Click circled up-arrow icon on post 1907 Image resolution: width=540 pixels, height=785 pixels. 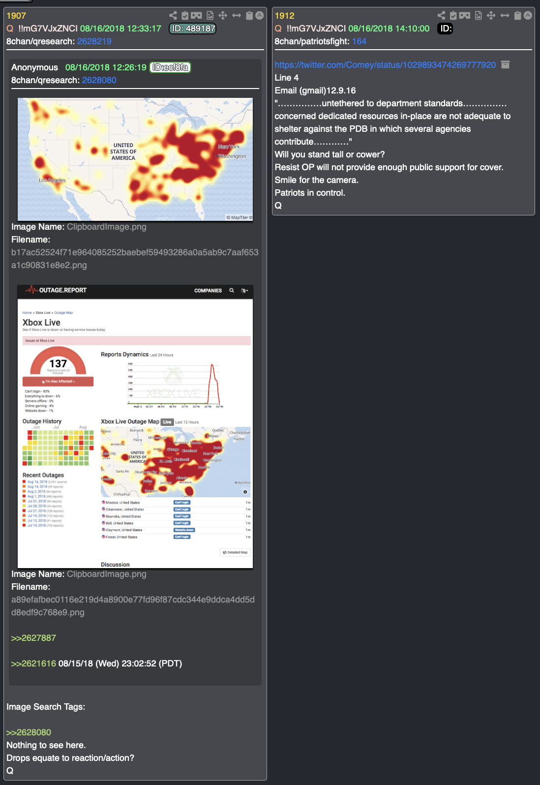[260, 15]
